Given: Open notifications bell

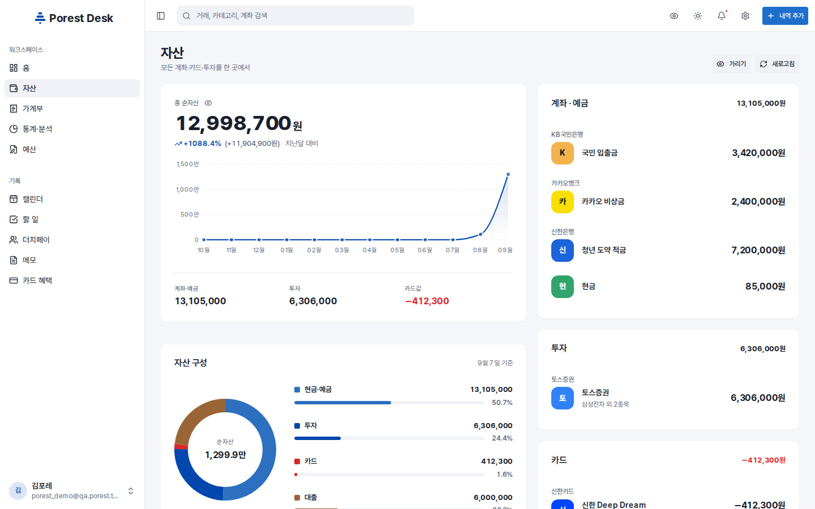Looking at the screenshot, I should click(x=722, y=16).
